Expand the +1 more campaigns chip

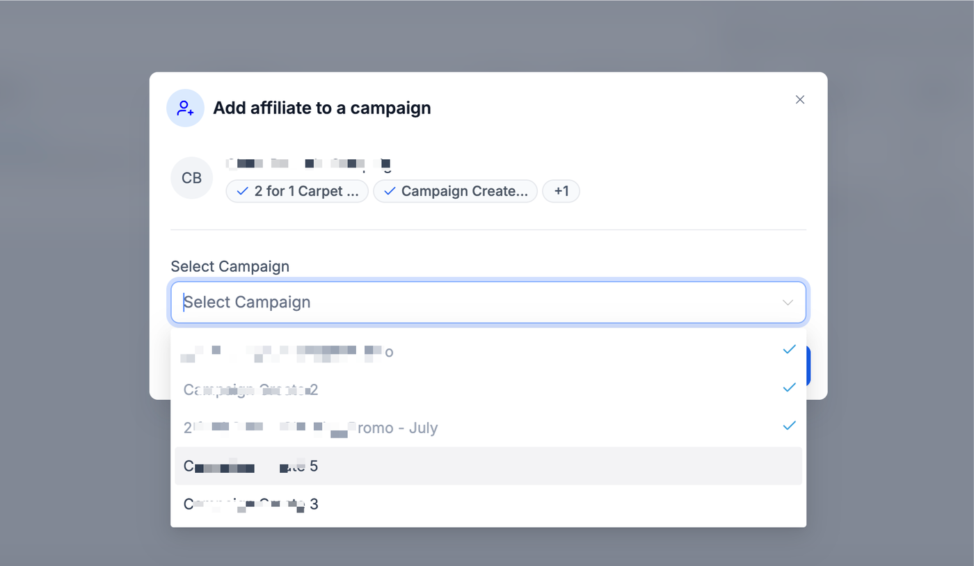(561, 191)
